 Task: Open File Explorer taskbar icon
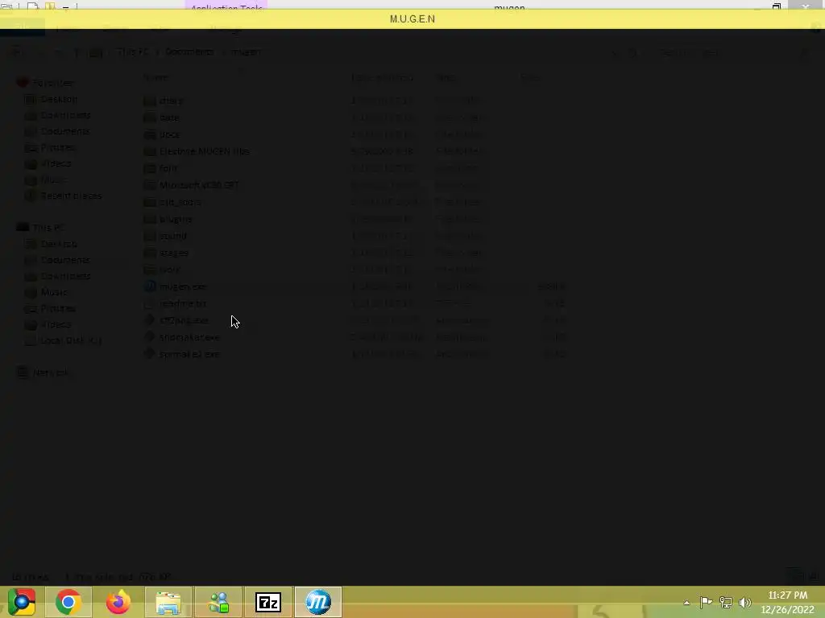[x=168, y=603]
